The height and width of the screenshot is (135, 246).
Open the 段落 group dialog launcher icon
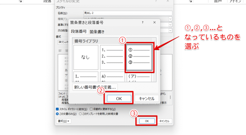coord(20,1)
